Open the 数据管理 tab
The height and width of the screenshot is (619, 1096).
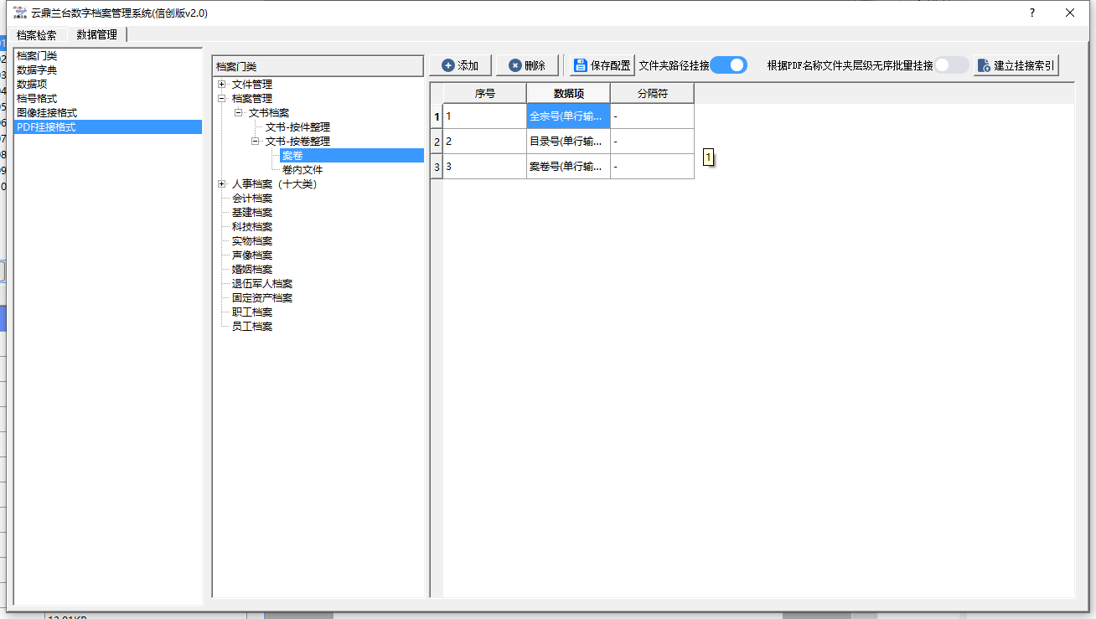[x=97, y=35]
